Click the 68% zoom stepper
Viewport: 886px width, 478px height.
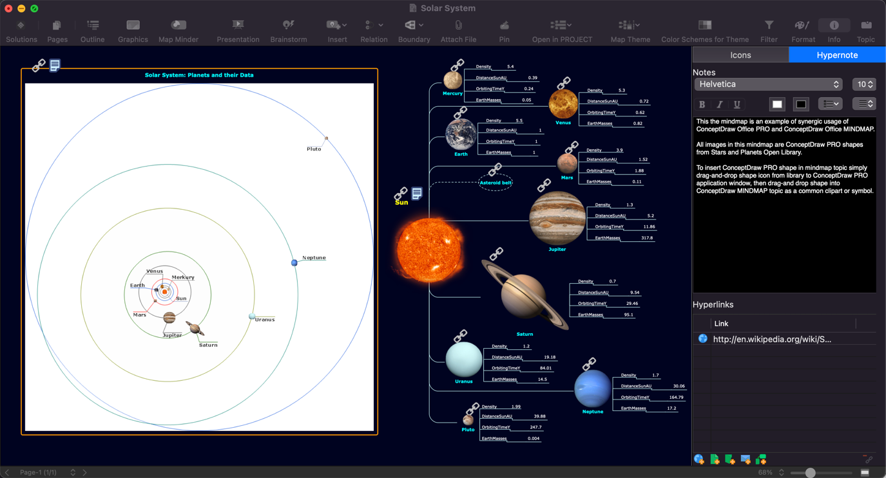[x=782, y=472]
